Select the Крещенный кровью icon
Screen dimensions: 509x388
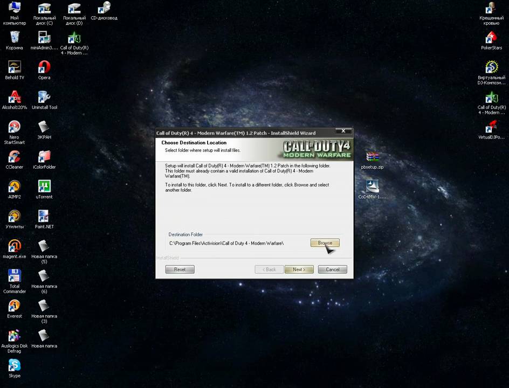pyautogui.click(x=491, y=13)
